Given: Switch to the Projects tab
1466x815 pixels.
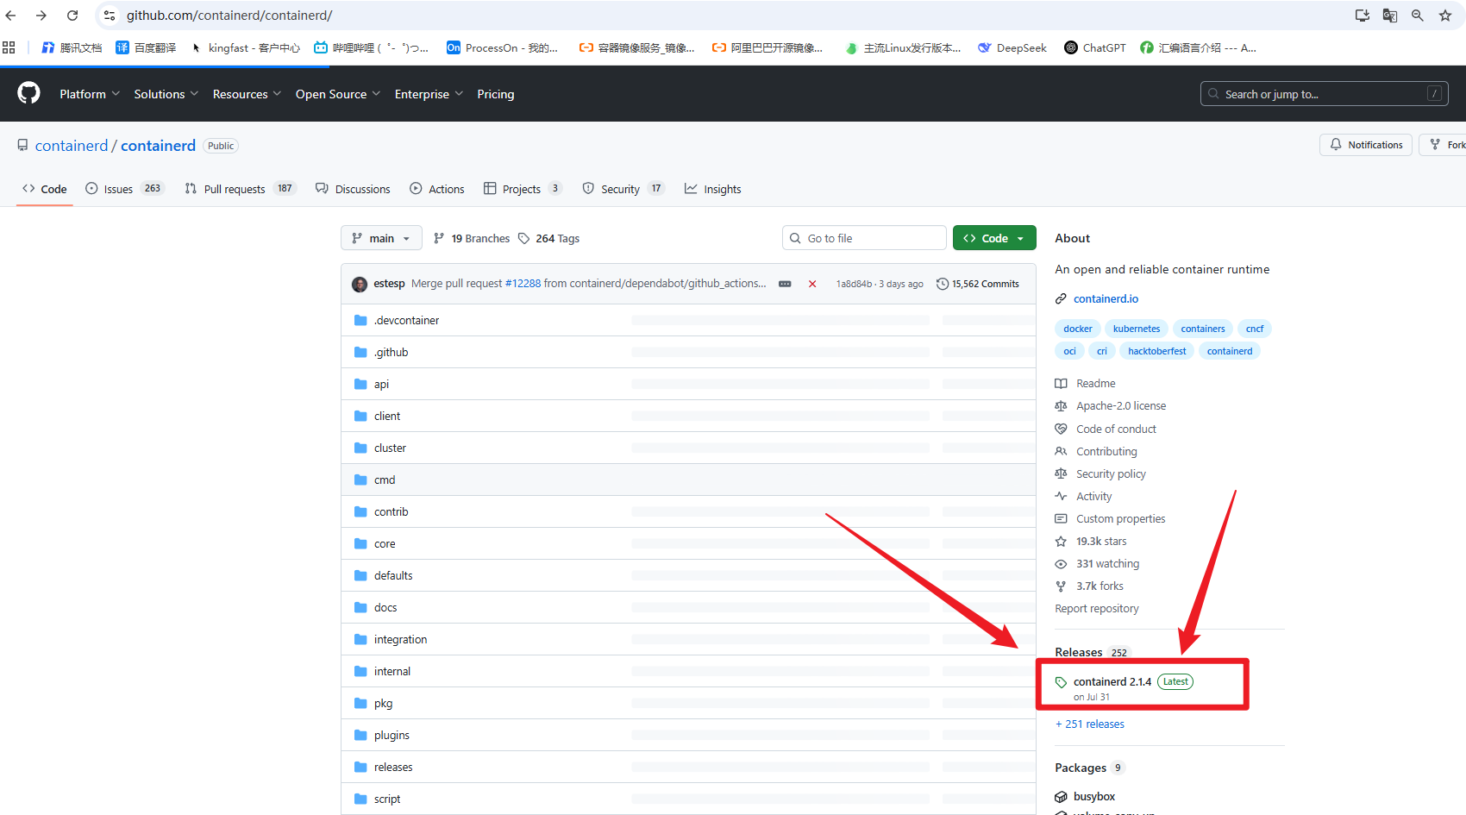Looking at the screenshot, I should click(x=523, y=189).
